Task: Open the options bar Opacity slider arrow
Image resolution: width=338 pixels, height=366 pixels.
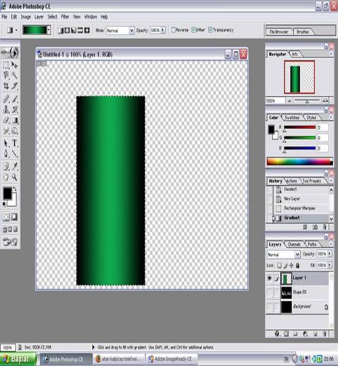Action: tap(163, 30)
